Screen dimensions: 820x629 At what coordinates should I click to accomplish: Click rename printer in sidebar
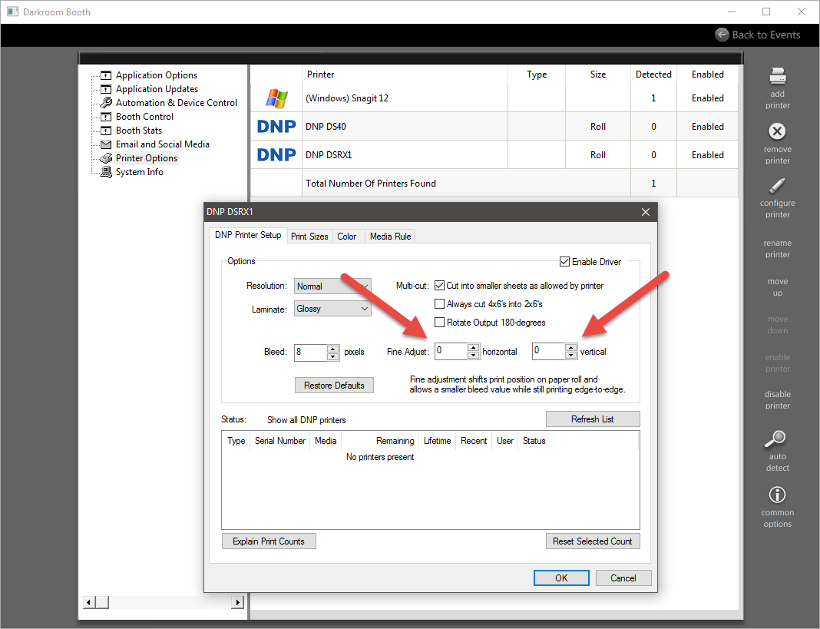click(x=777, y=249)
